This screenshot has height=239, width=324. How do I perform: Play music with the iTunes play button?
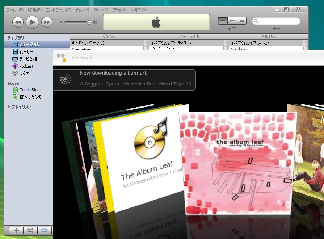pos(32,22)
